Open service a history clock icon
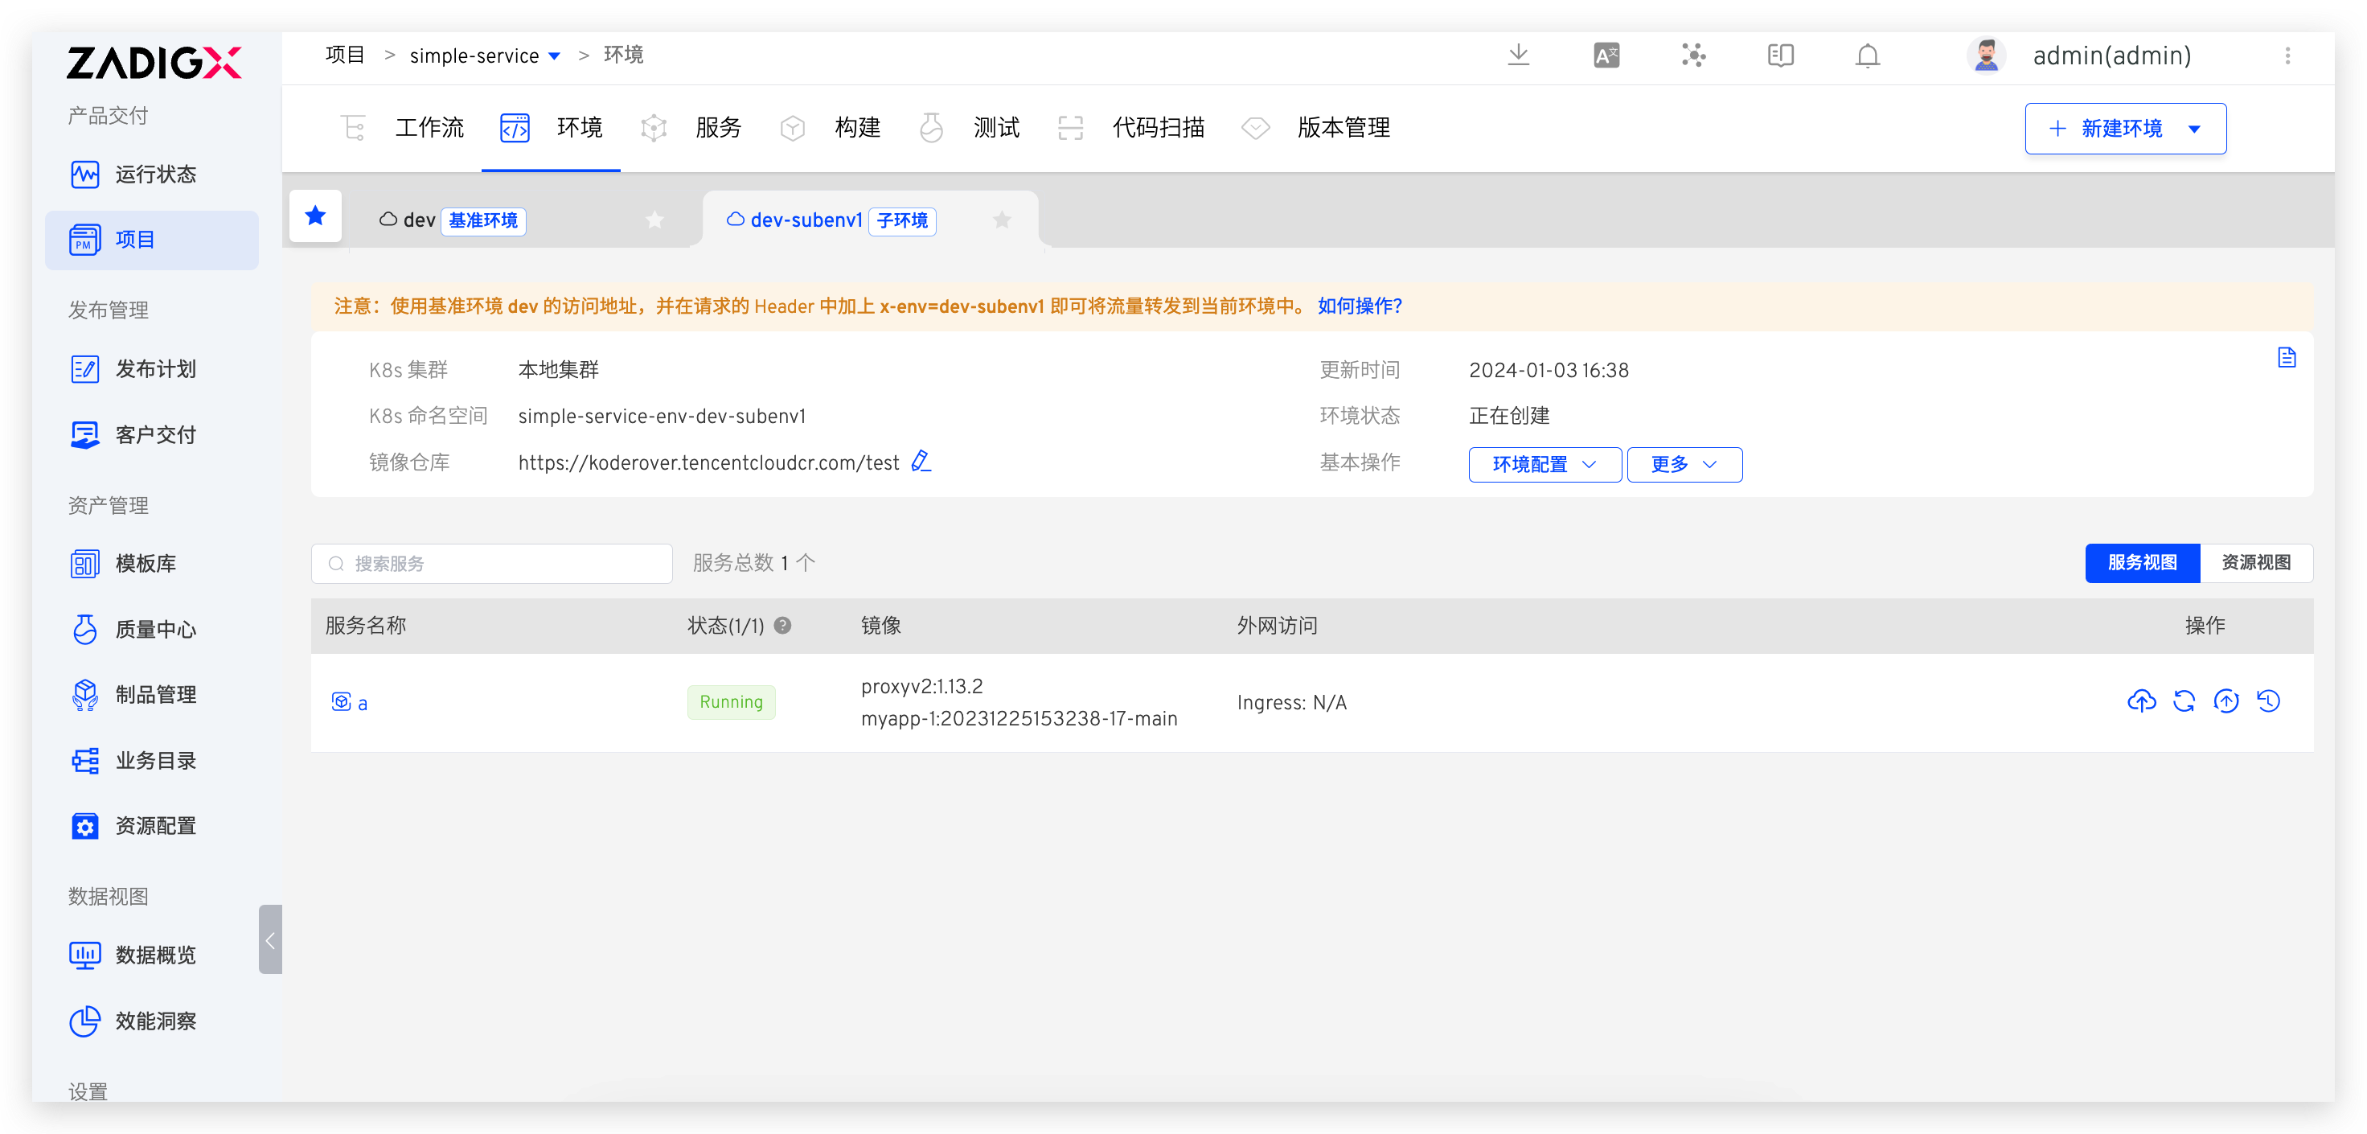This screenshot has width=2367, height=1134. pos(2268,701)
